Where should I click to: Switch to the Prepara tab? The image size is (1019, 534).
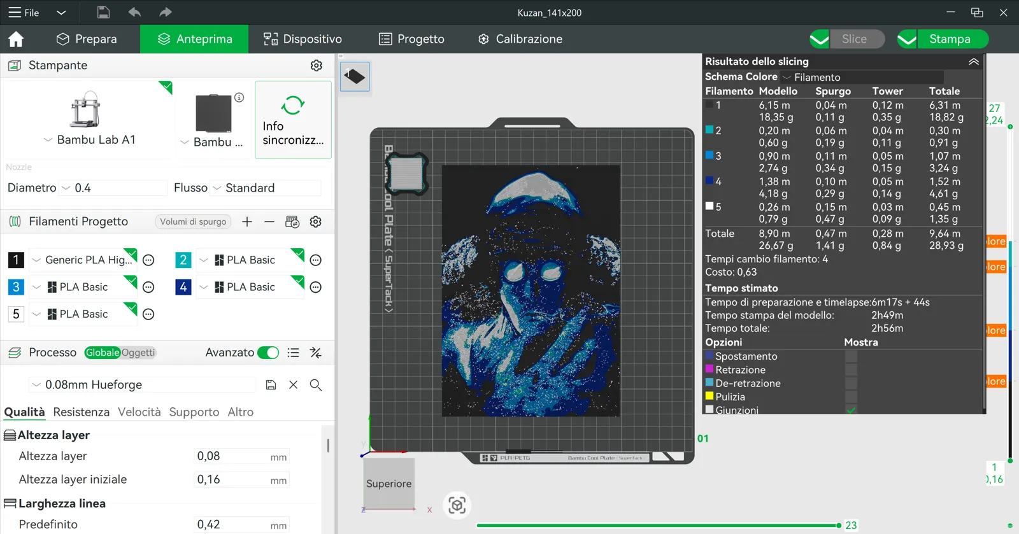pos(87,39)
